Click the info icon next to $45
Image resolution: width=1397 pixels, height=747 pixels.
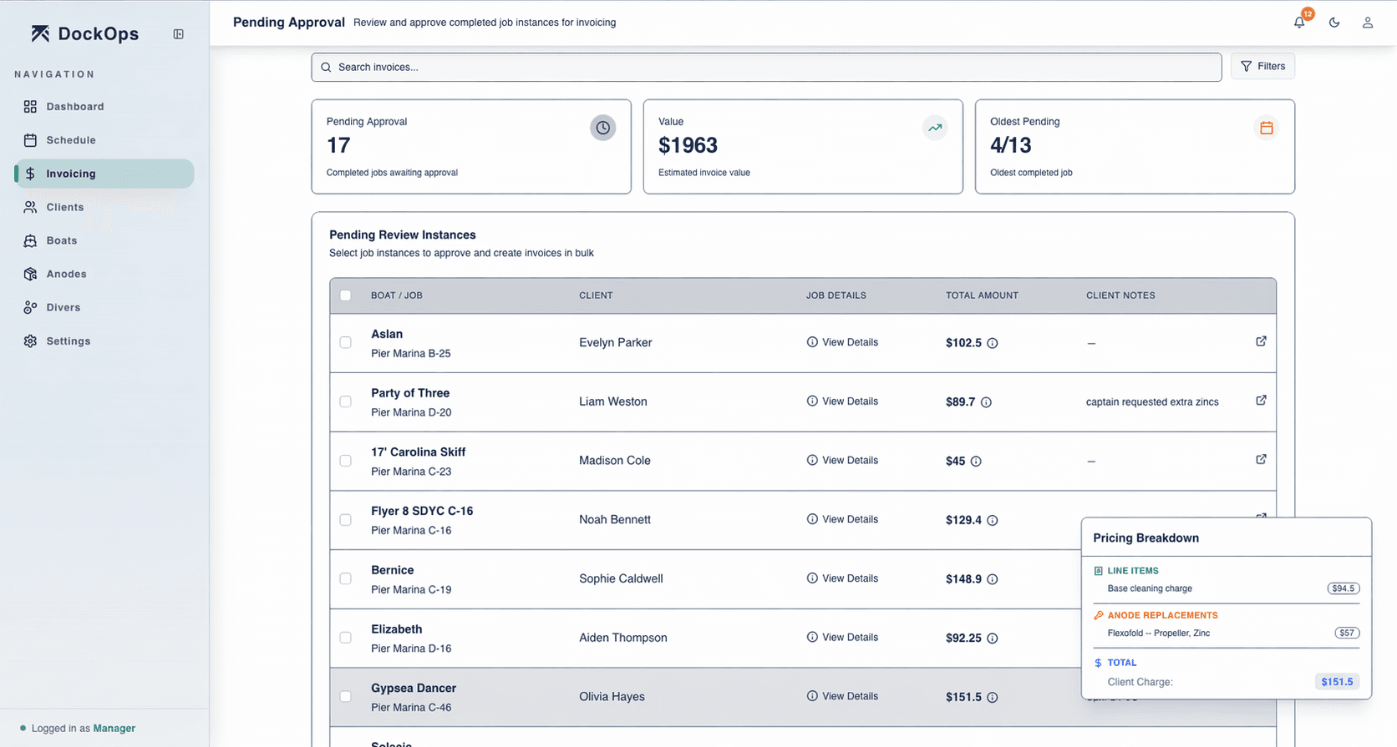[x=976, y=462]
